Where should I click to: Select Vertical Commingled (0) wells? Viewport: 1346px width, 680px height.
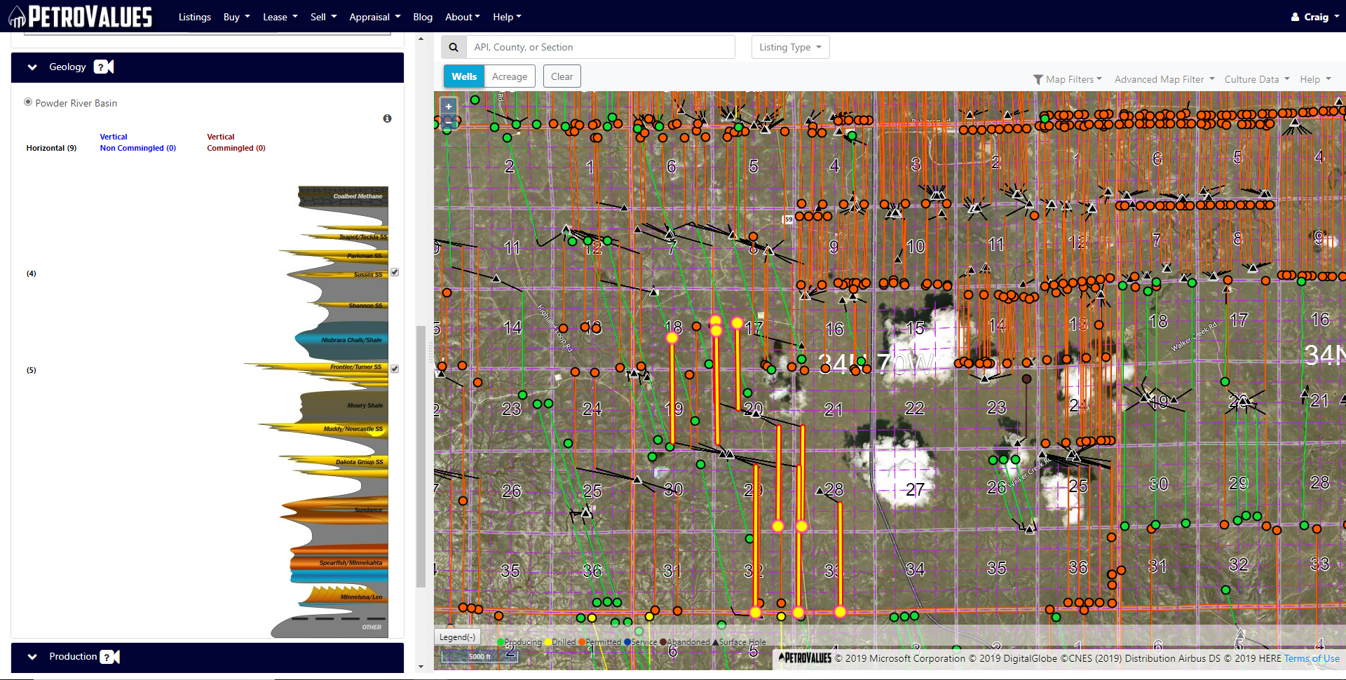[236, 142]
